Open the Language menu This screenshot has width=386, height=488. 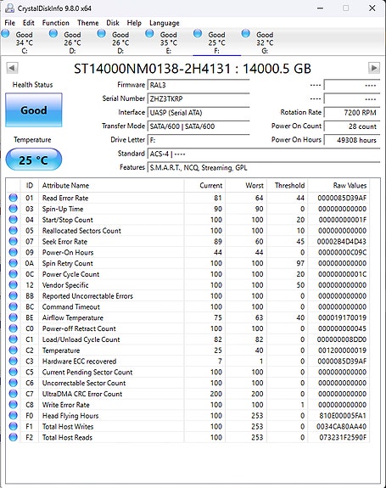click(165, 23)
